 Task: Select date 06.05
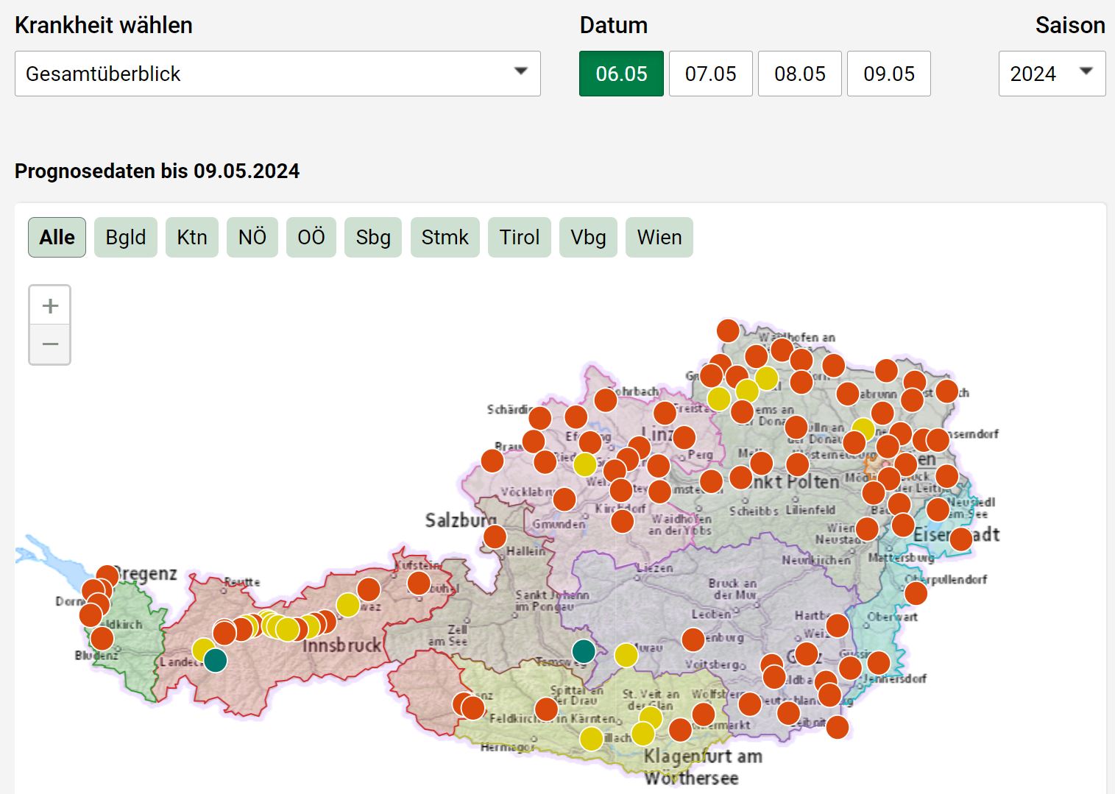(x=621, y=74)
